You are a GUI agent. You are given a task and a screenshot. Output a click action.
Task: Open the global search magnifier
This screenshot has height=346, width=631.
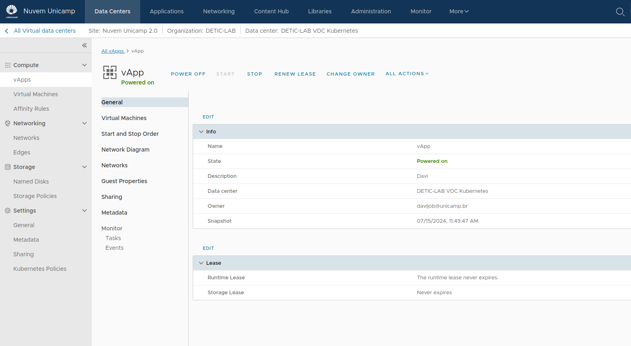(620, 12)
